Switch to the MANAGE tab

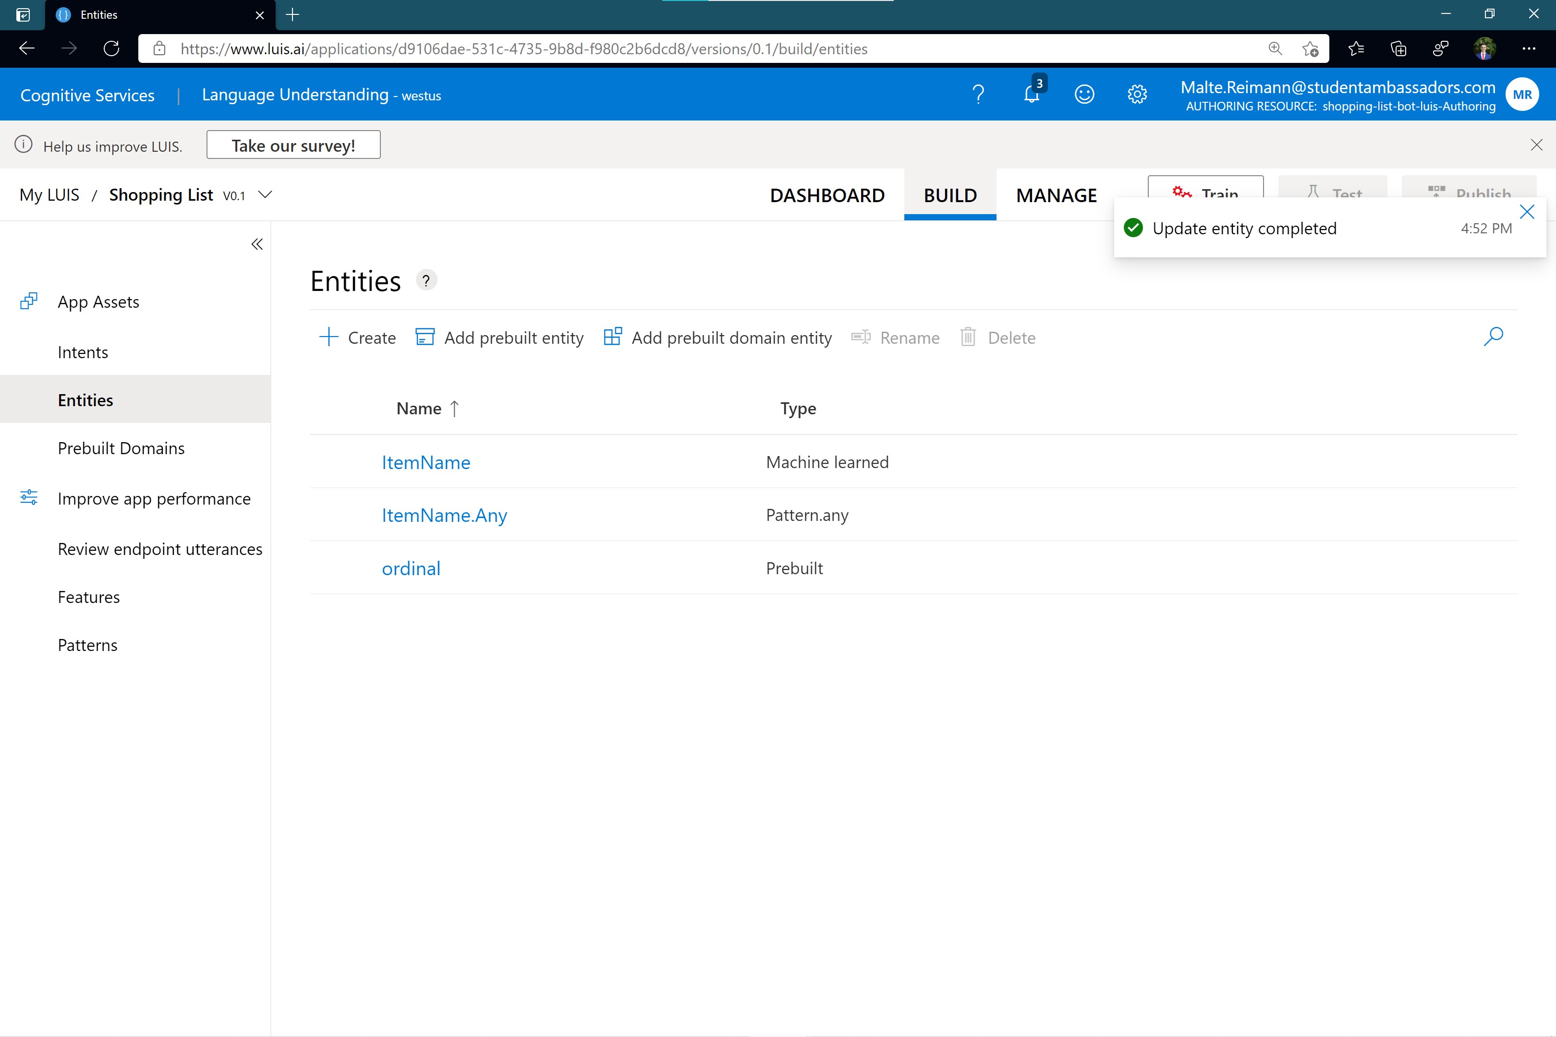(x=1056, y=195)
